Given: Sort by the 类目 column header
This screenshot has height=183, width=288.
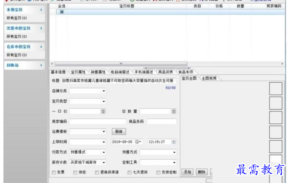Looking at the screenshot, I should pyautogui.click(x=198, y=6).
